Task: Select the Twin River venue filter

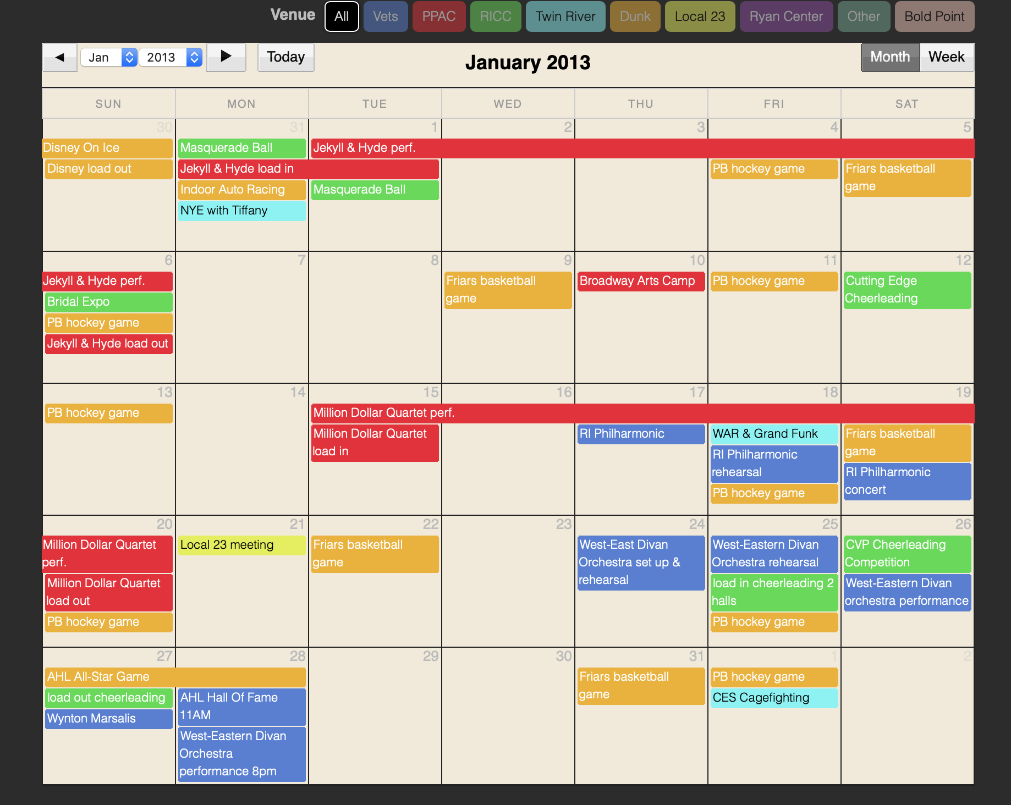Action: tap(565, 16)
